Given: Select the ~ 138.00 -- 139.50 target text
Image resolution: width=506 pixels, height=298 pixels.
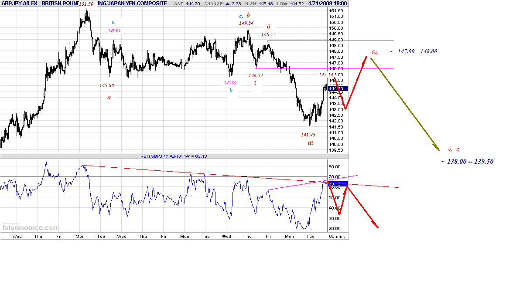Looking at the screenshot, I should point(467,162).
